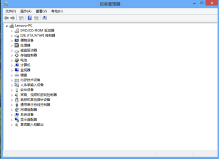Click the 设备管理器 title bar app icon
The height and width of the screenshot is (159, 219).
click(6, 4)
